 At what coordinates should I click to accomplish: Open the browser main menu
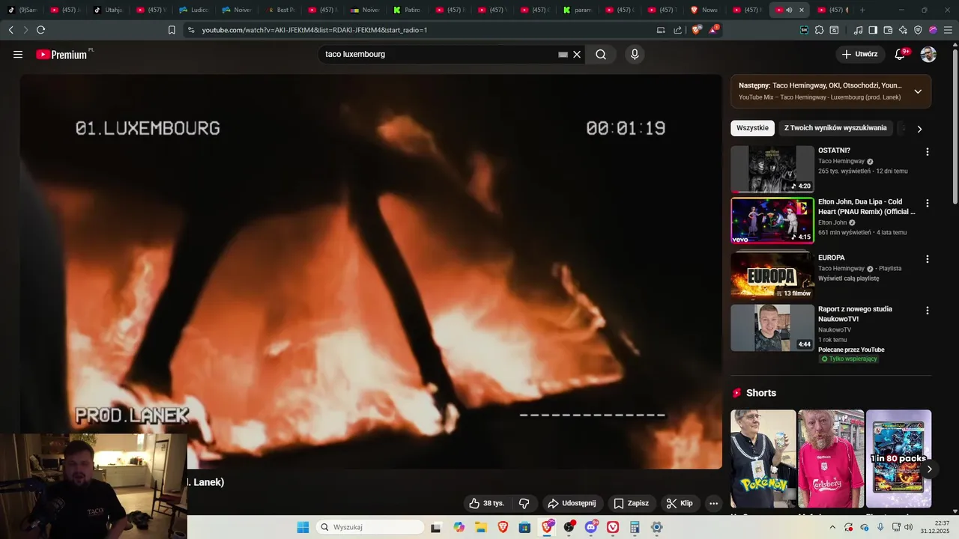tap(948, 30)
